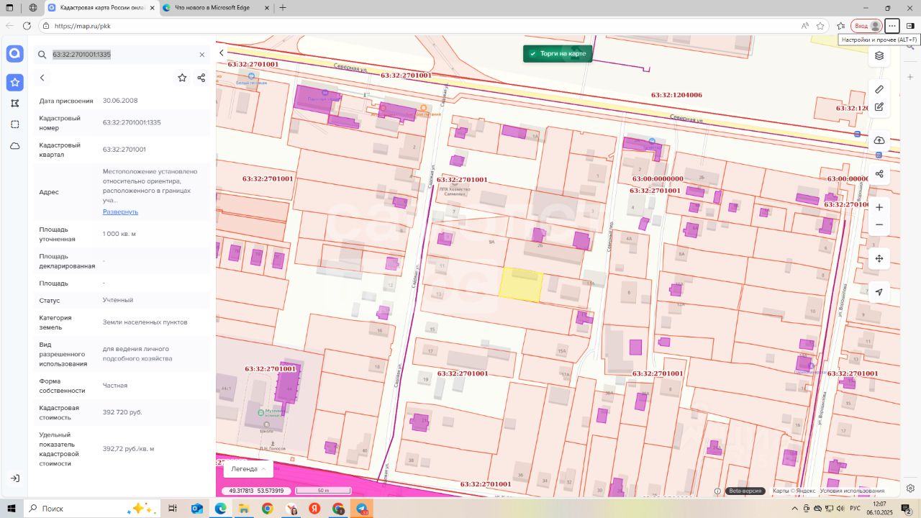The image size is (921, 518).
Task: Expand the Легенда panel
Action: click(x=248, y=469)
